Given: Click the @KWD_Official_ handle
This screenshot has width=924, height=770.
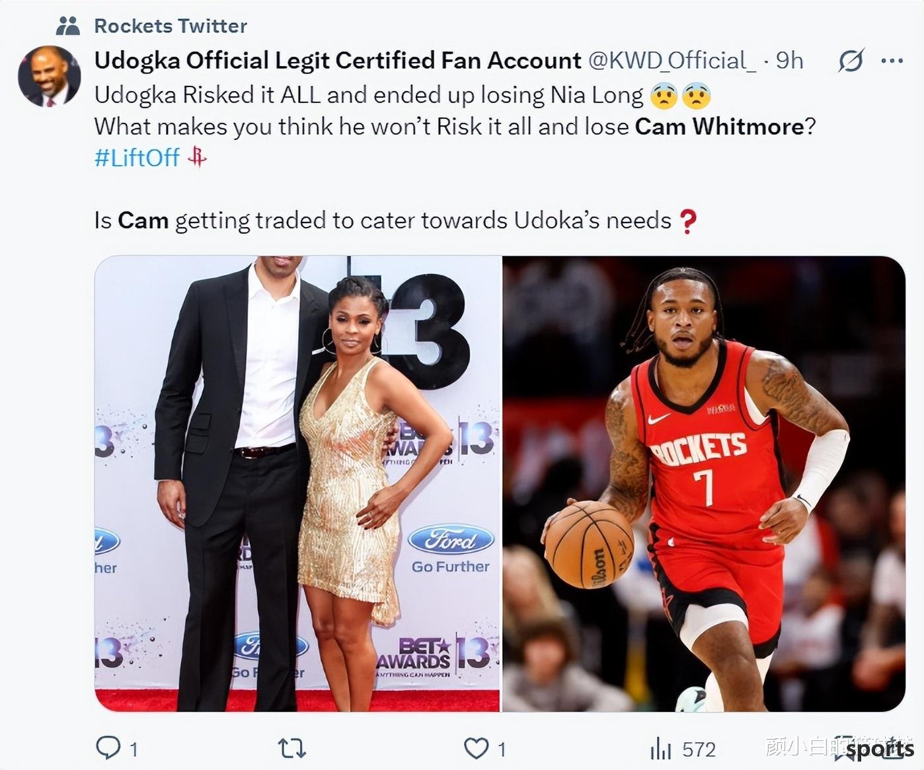Looking at the screenshot, I should pos(672,61).
